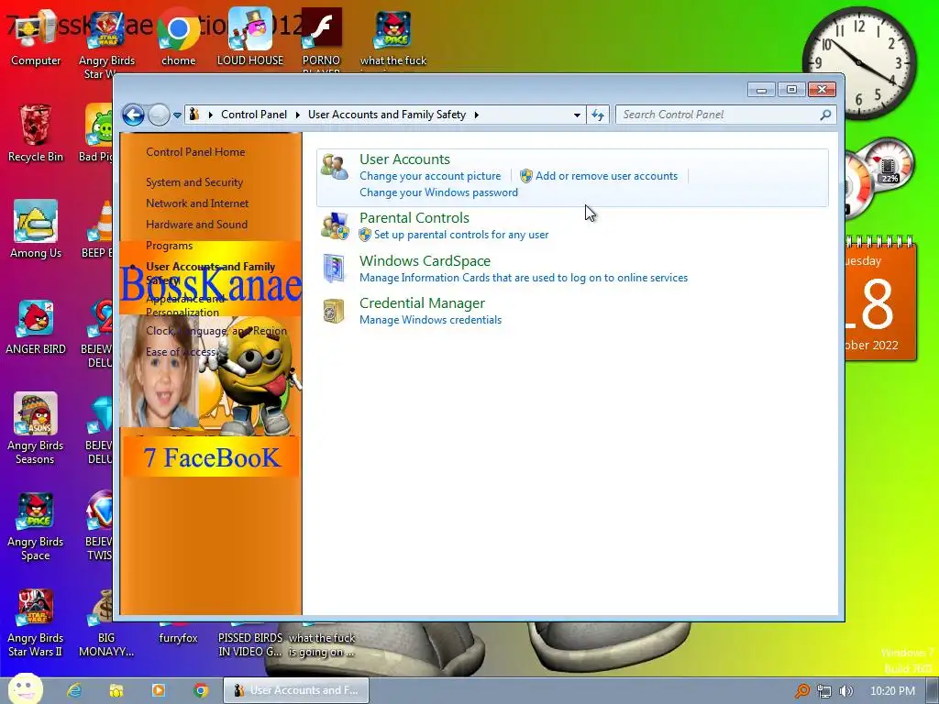
Task: Click Manage Windows credentials
Action: (431, 320)
